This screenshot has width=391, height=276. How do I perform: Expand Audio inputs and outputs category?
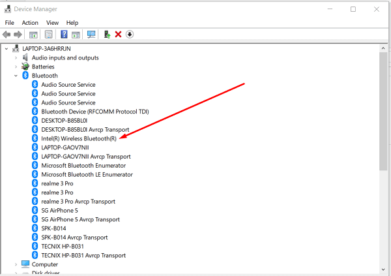point(16,57)
